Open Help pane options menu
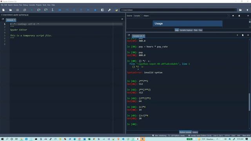Viewport: 251px width, 141px height. coord(248,16)
